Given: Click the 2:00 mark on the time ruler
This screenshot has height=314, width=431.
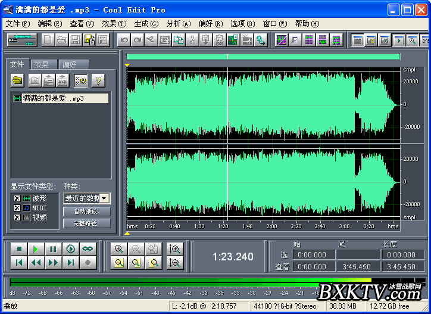Looking at the screenshot, I should (x=271, y=226).
